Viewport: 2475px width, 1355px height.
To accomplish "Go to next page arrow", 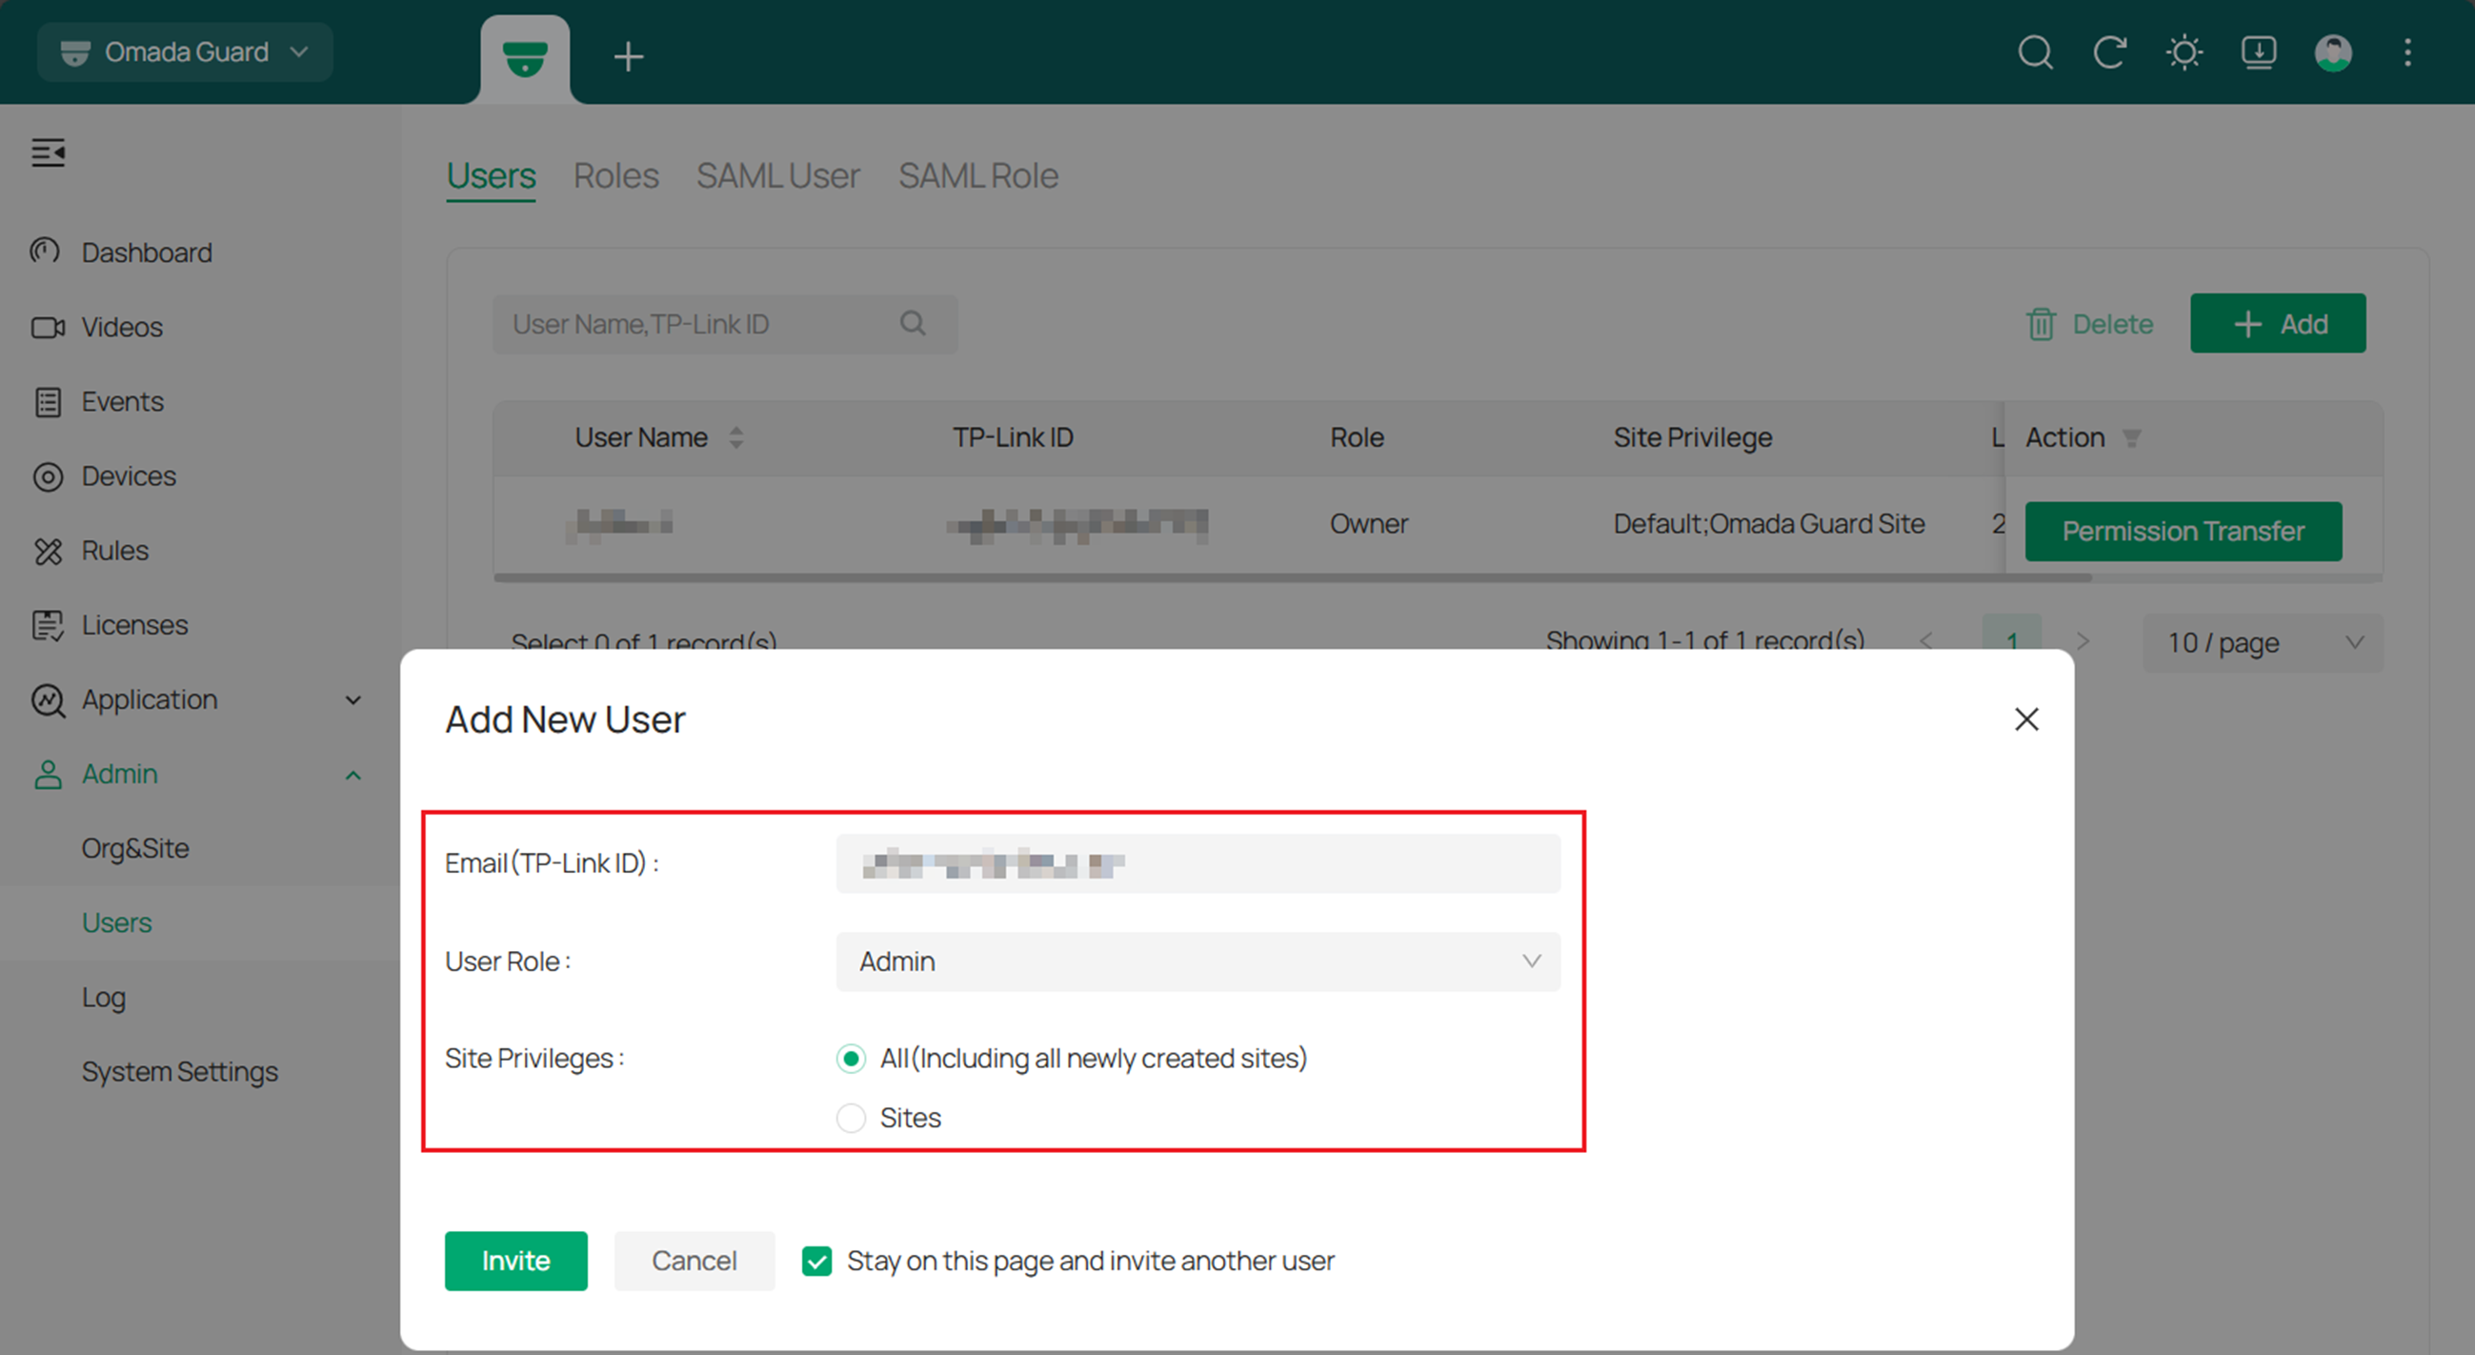I will (x=2083, y=642).
